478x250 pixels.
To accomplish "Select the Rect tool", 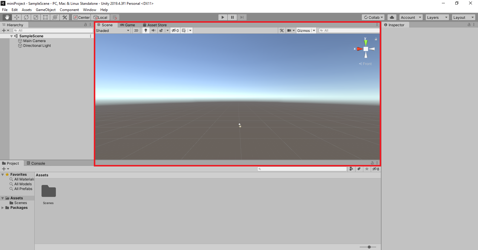I will click(x=45, y=17).
